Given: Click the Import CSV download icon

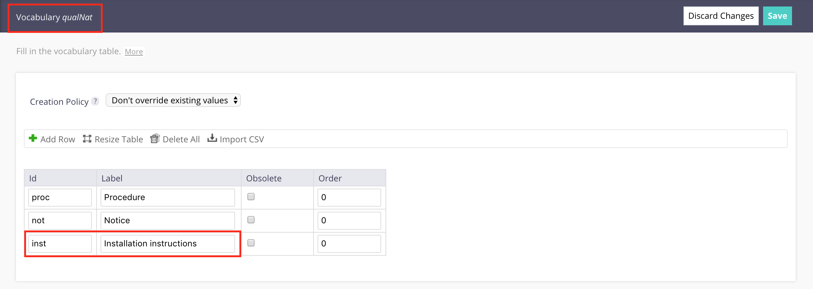Looking at the screenshot, I should [x=212, y=138].
